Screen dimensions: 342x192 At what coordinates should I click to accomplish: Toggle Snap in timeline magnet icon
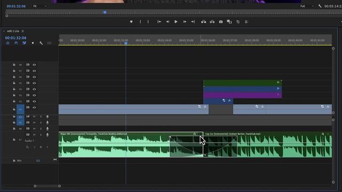coord(16,43)
